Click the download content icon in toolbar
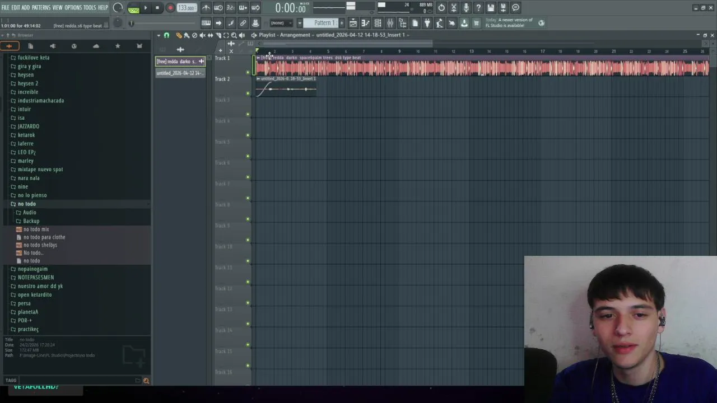The height and width of the screenshot is (403, 717). click(x=464, y=23)
